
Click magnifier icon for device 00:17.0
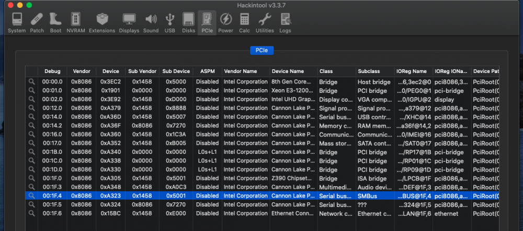pos(31,143)
